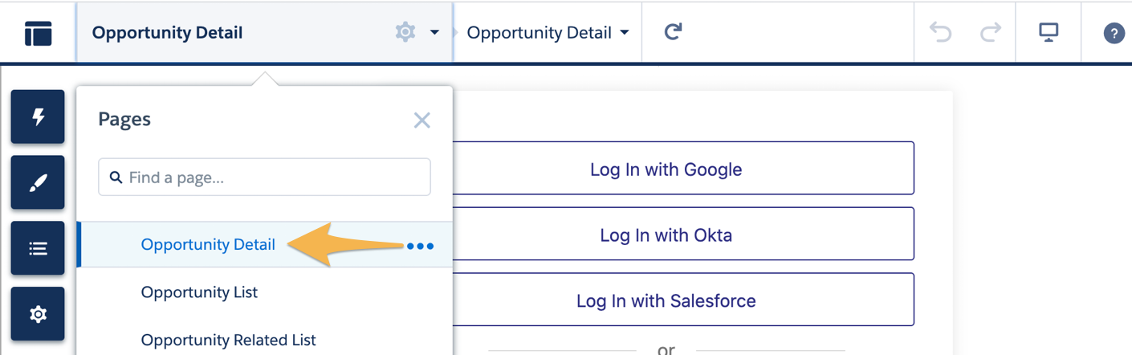The image size is (1132, 355).
Task: Select the Opportunity List page
Action: click(199, 292)
